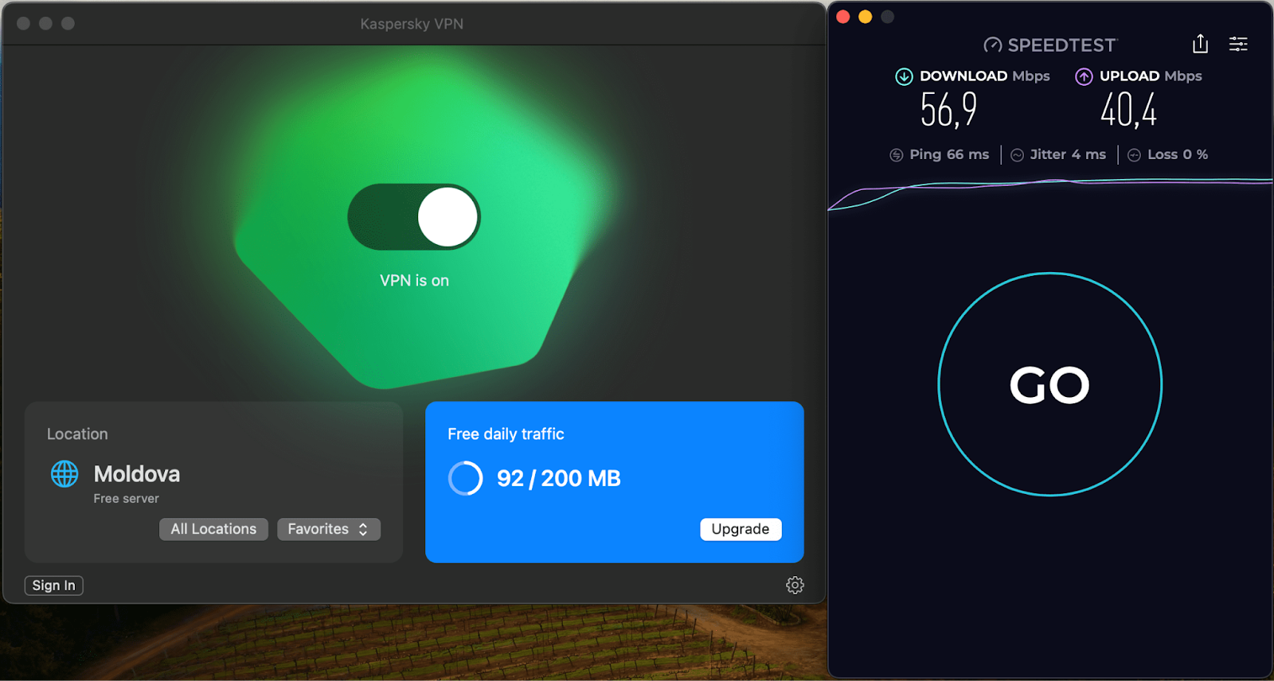The image size is (1274, 681).
Task: Click the 56,9 download speed value
Action: 948,110
